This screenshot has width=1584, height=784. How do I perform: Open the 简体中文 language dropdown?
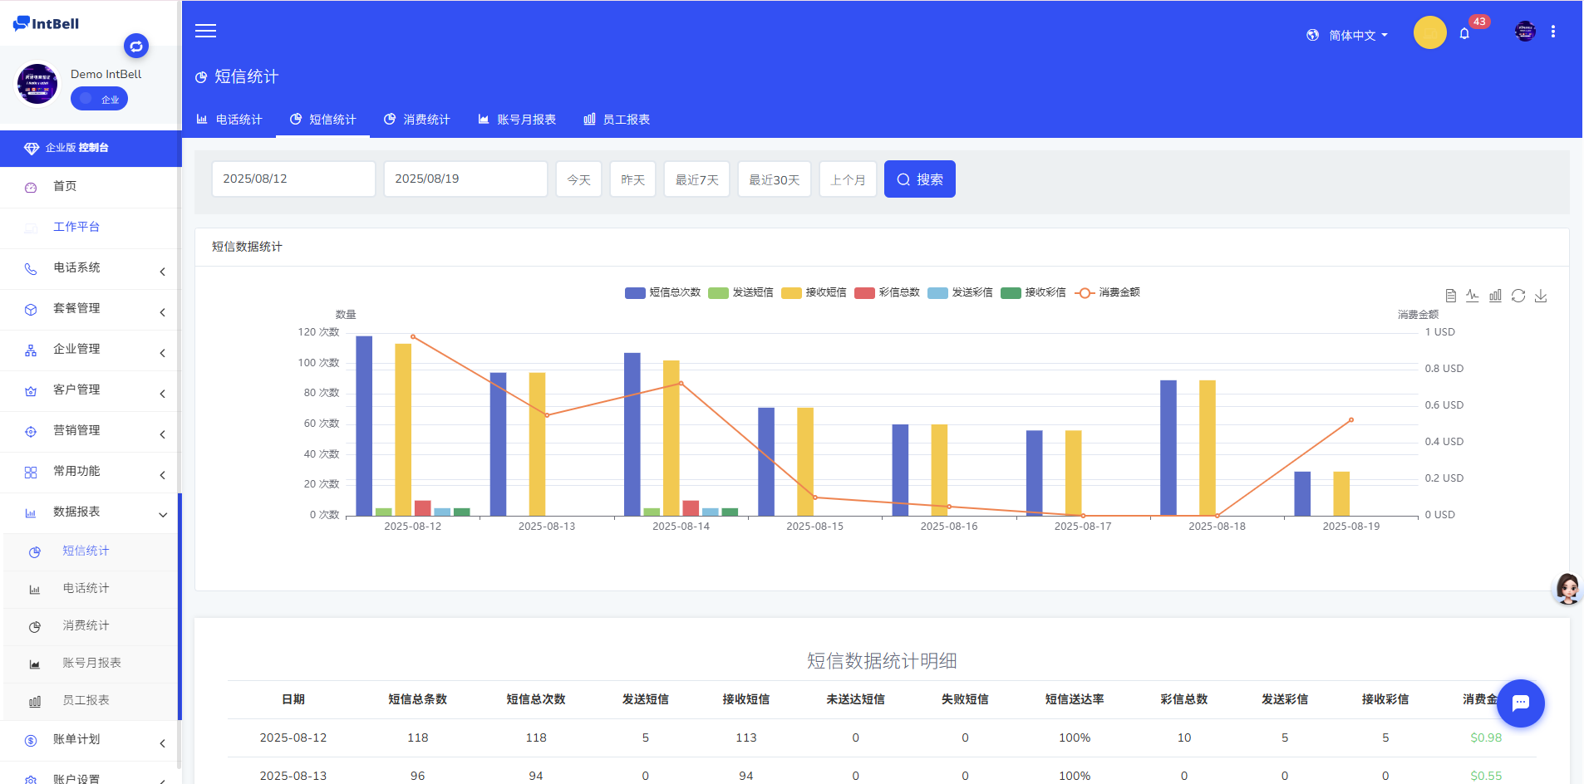coord(1358,35)
